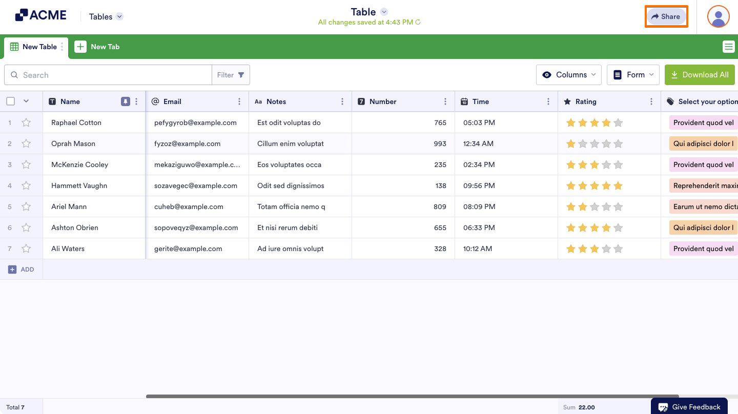738x414 pixels.
Task: Click the pin icon in Name column
Action: [126, 101]
